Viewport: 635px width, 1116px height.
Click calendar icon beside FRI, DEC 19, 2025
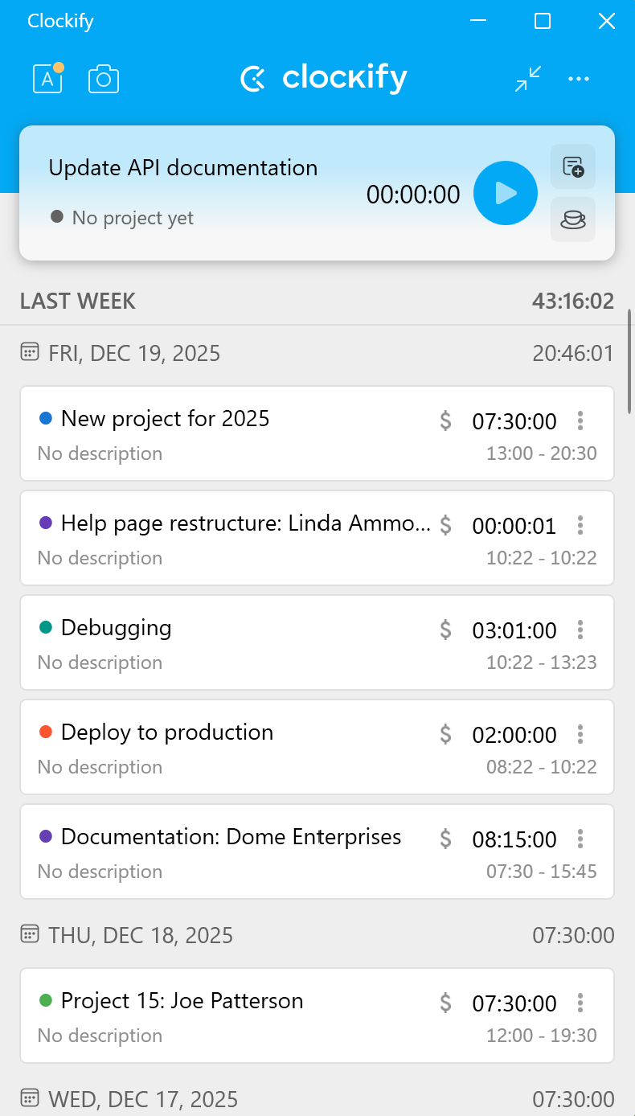click(x=30, y=352)
